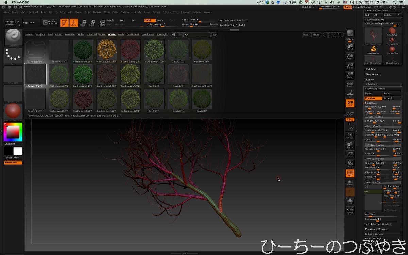Toggle the Persp perspective view icon
Viewport: 408px width, 255px height.
[x=350, y=84]
